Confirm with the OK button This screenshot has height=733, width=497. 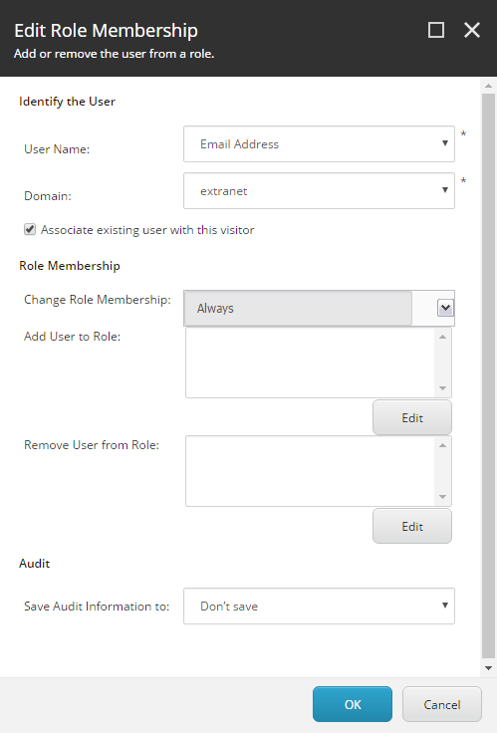click(x=353, y=704)
